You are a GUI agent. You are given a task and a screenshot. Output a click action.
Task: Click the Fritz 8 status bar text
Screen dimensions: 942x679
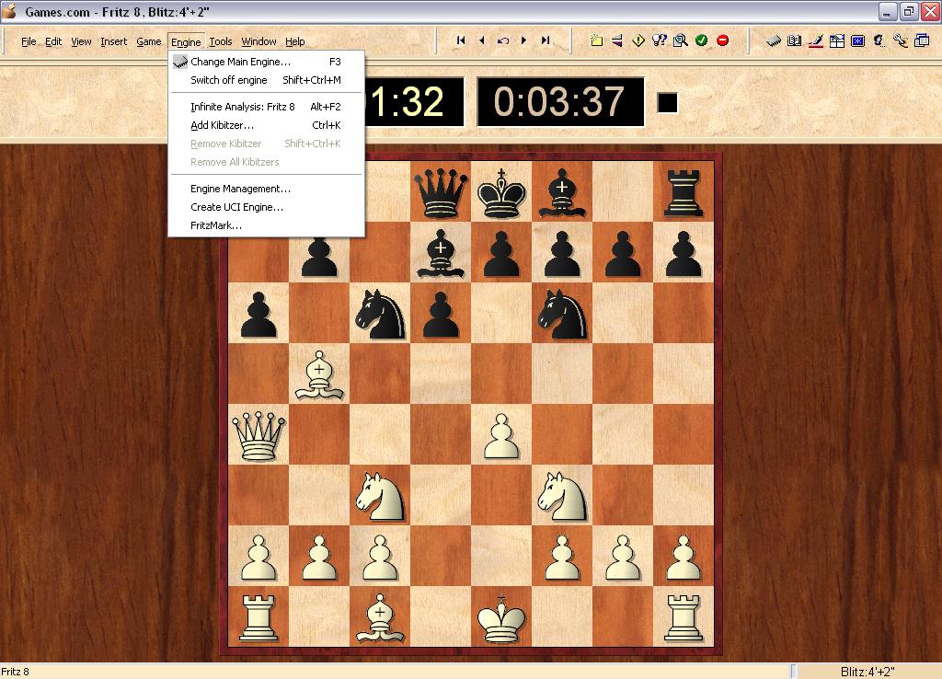point(15,672)
